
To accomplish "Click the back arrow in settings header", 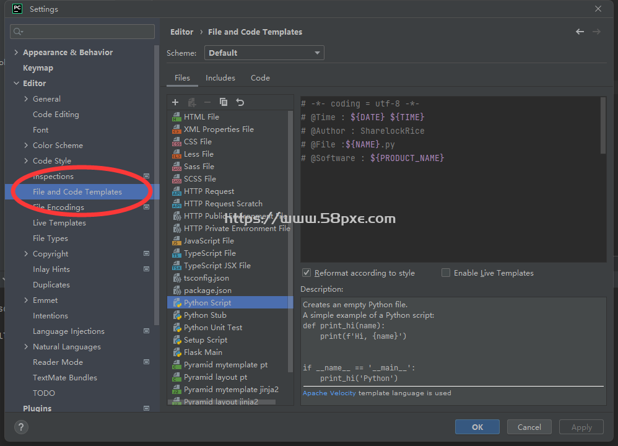I will 580,32.
